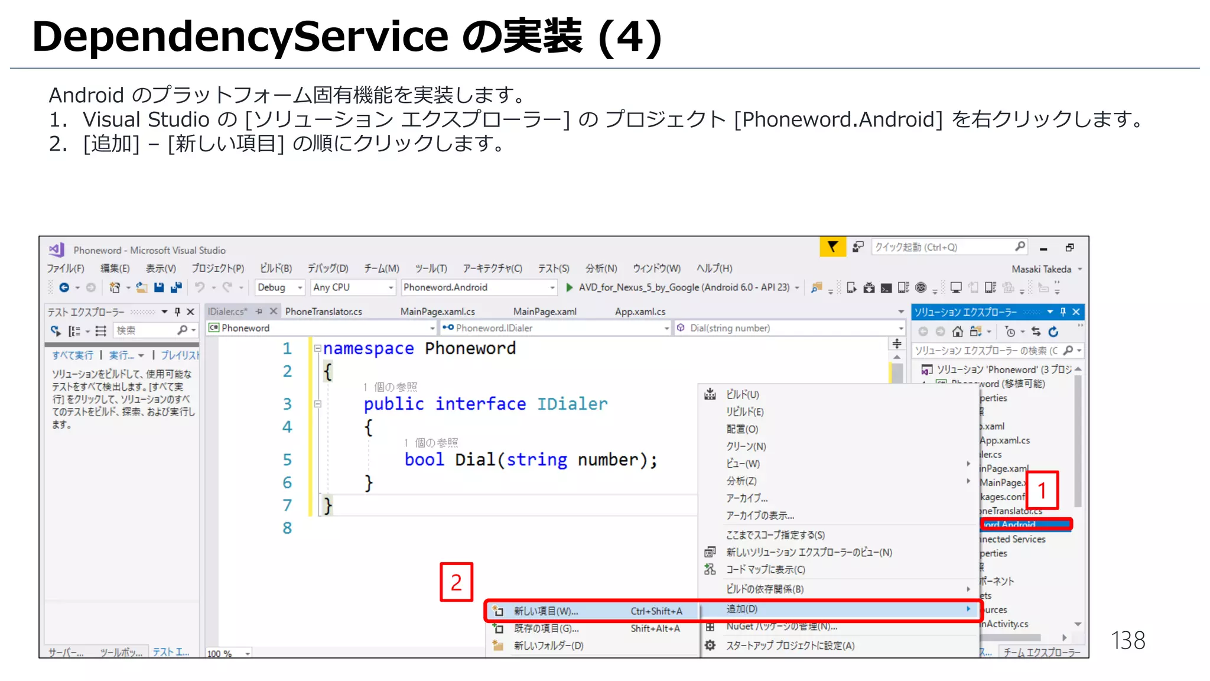Toggle the pin on IDialer.cs tab
Screen dimensions: 1210x681
click(259, 312)
